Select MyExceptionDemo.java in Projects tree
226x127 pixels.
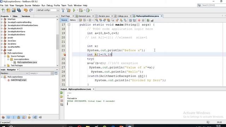coord(27,62)
